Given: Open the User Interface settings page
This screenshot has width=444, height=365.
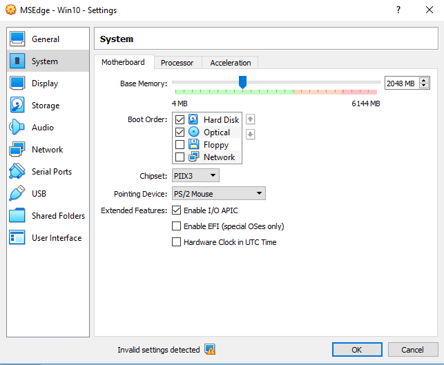Looking at the screenshot, I should [48, 237].
